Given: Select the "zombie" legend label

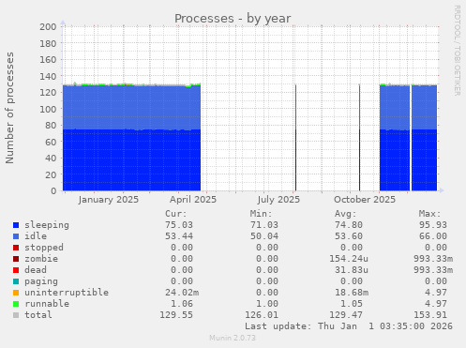Looking at the screenshot, I should [x=41, y=259].
